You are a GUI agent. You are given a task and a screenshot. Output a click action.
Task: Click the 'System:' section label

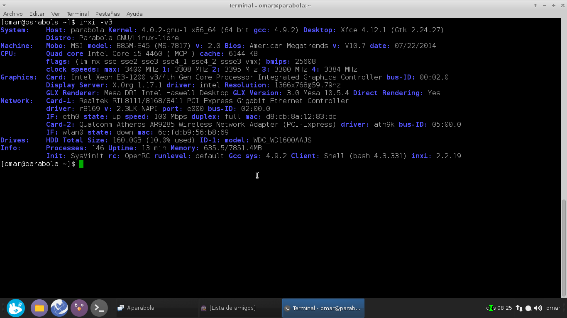(x=15, y=30)
